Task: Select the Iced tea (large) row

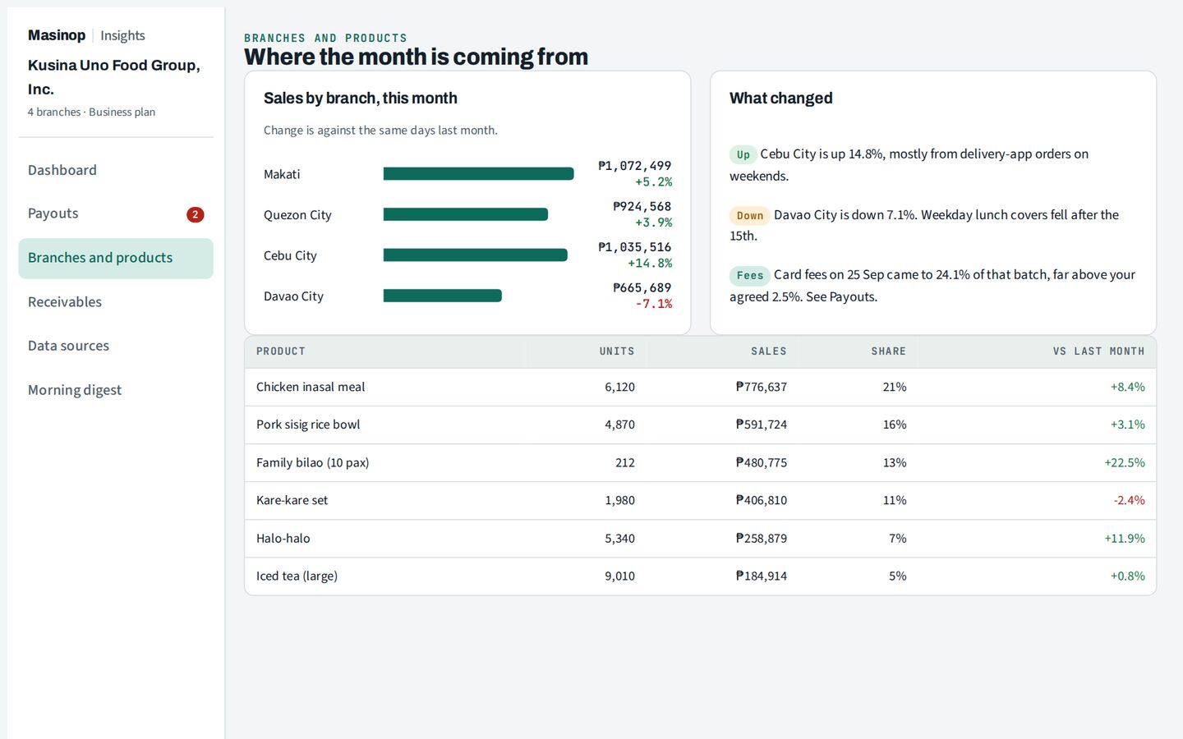Action: pos(700,576)
